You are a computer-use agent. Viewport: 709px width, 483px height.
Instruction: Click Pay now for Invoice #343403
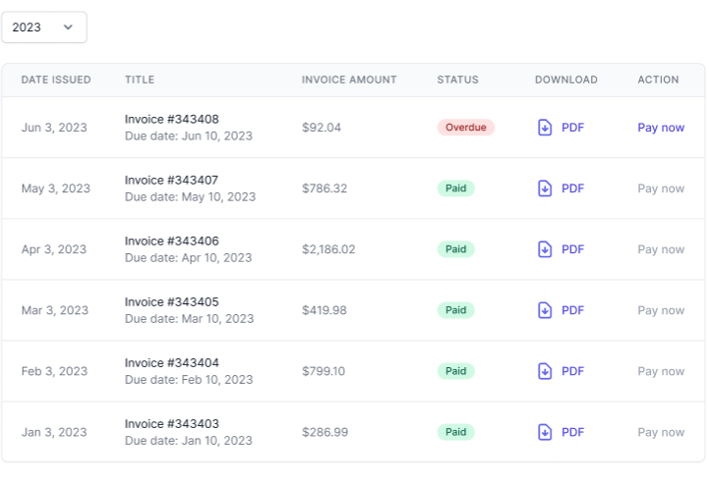(661, 432)
